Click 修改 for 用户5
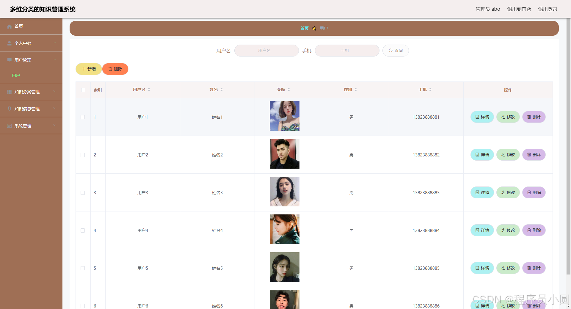This screenshot has width=571, height=309. [508, 268]
